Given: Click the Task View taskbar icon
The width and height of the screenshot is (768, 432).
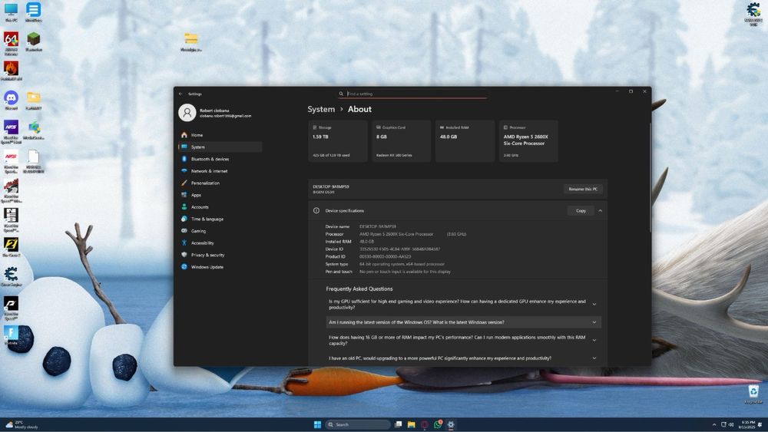Looking at the screenshot, I should [x=398, y=424].
